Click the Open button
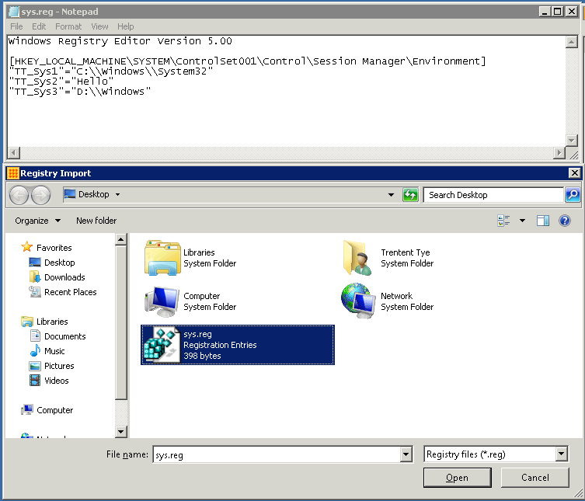This screenshot has width=585, height=501. click(457, 478)
